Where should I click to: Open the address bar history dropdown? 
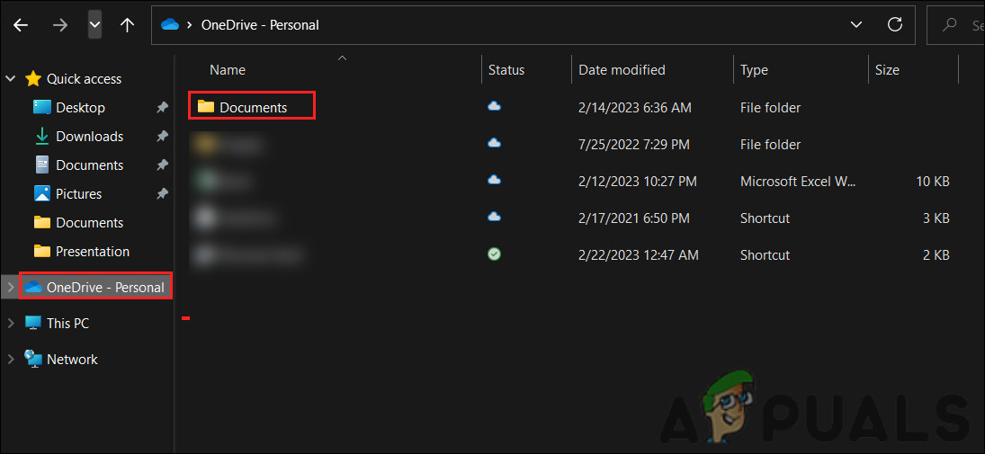855,25
